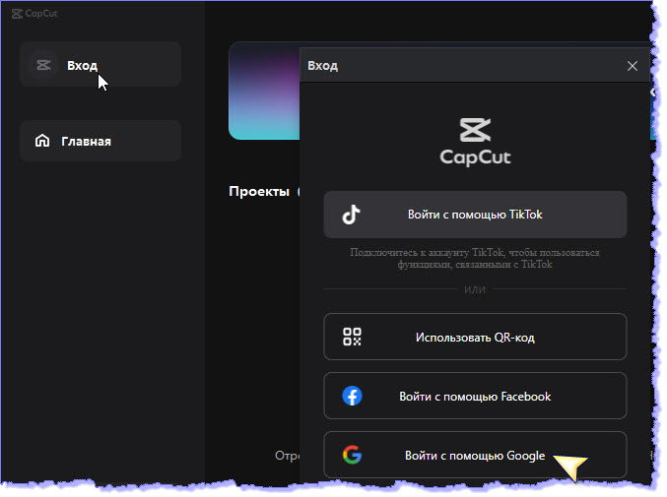Click the CapCut logo in the title bar

pyautogui.click(x=34, y=14)
